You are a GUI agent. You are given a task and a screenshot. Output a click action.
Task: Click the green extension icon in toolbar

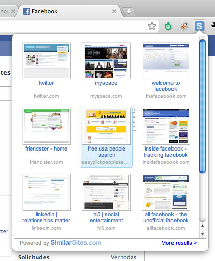pyautogui.click(x=168, y=26)
